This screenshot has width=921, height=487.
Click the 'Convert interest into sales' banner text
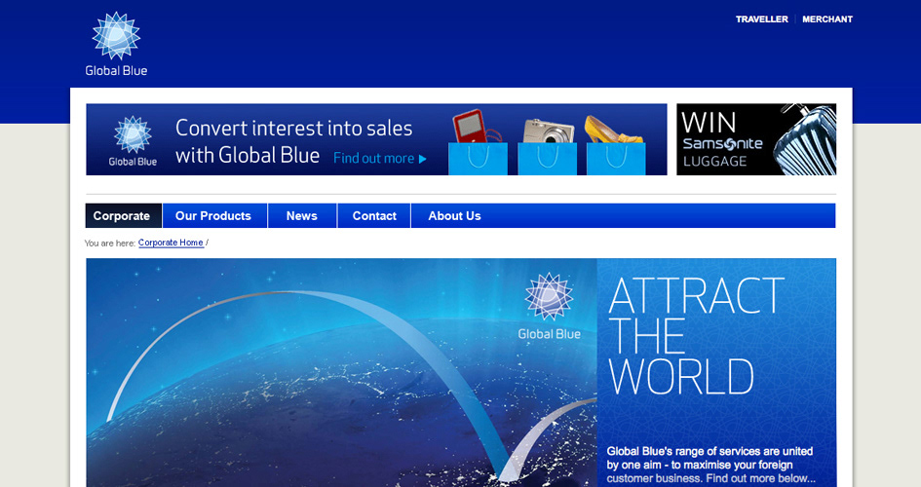pos(293,141)
